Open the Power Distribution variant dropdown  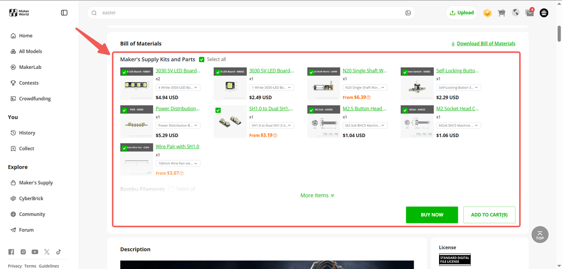point(178,125)
